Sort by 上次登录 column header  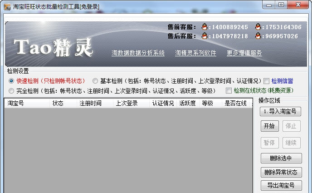pyautogui.click(x=131, y=103)
